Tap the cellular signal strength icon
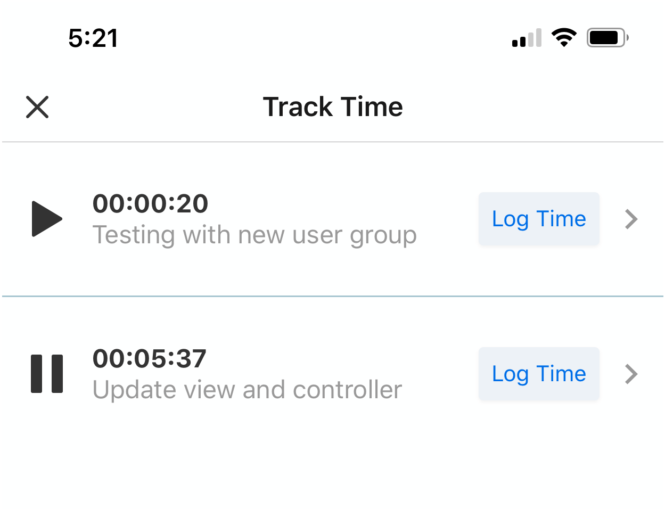This screenshot has width=665, height=509. pyautogui.click(x=527, y=38)
